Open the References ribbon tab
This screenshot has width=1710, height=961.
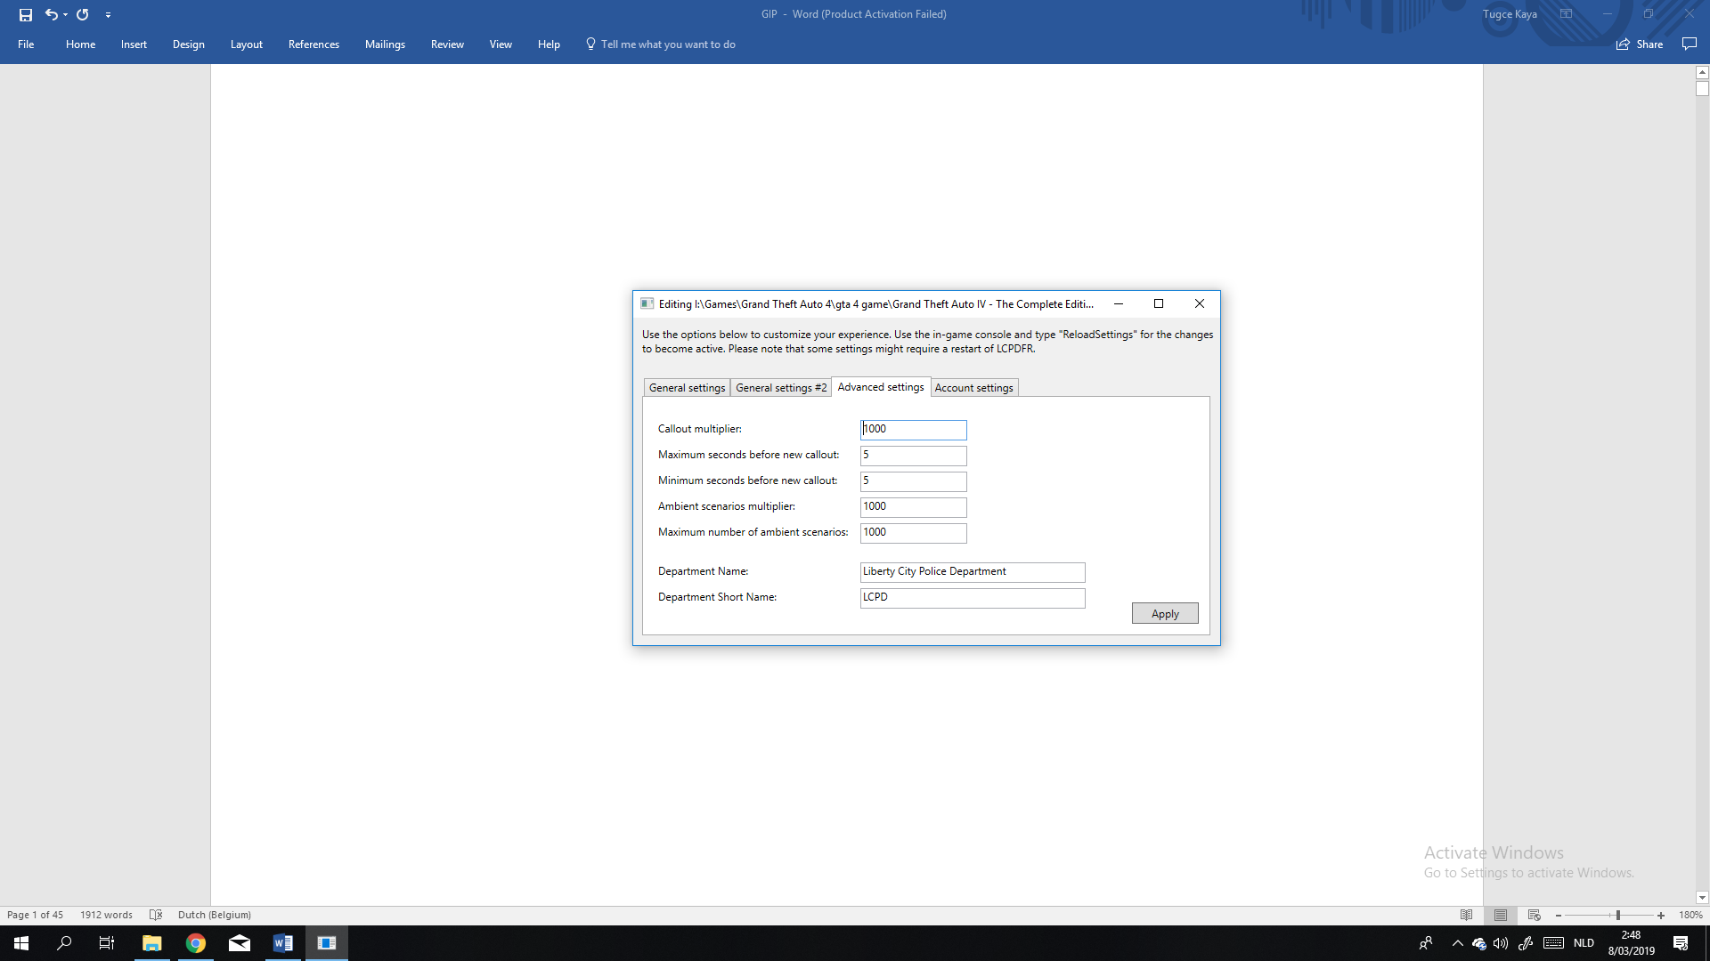click(313, 44)
